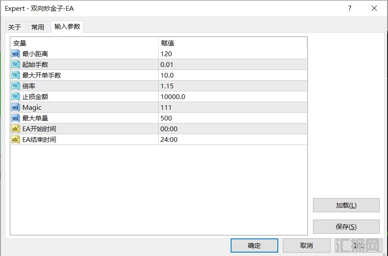The width and height of the screenshot is (388, 256).
Task: Select the 最小距离 value 120
Action: click(x=166, y=54)
